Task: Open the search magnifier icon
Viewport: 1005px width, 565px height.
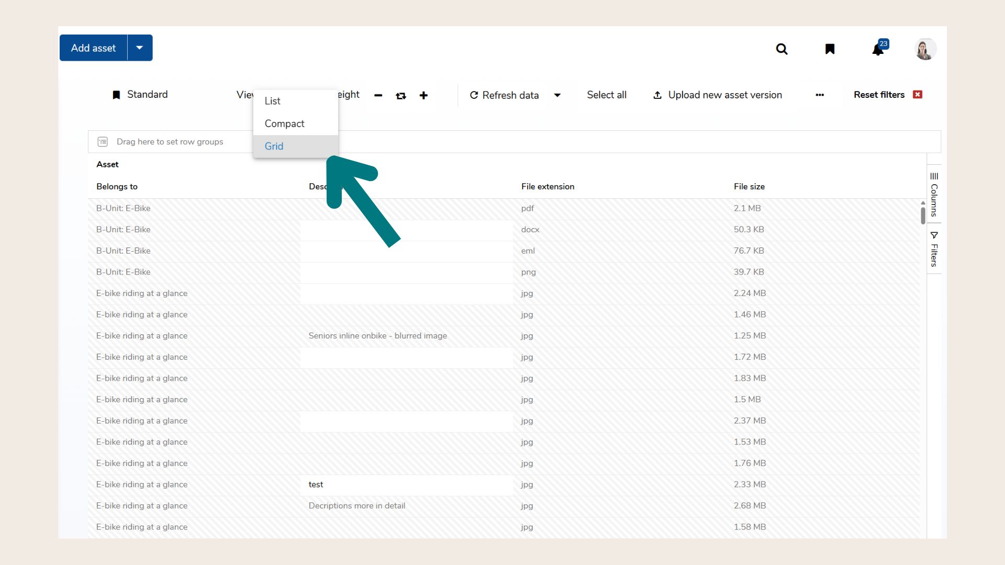Action: (781, 49)
